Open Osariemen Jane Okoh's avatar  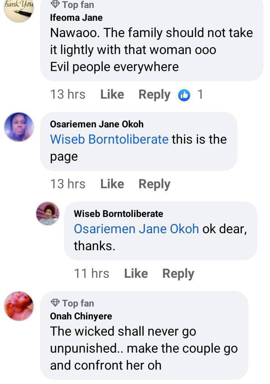tap(19, 127)
